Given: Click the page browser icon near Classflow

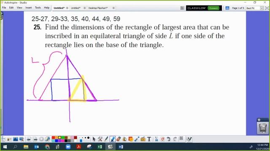Looking at the screenshot, I should pos(182,8).
